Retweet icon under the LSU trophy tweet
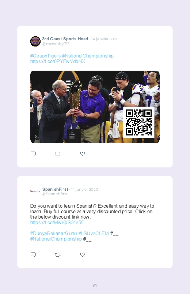The image size is (190, 294). pyautogui.click(x=58, y=154)
